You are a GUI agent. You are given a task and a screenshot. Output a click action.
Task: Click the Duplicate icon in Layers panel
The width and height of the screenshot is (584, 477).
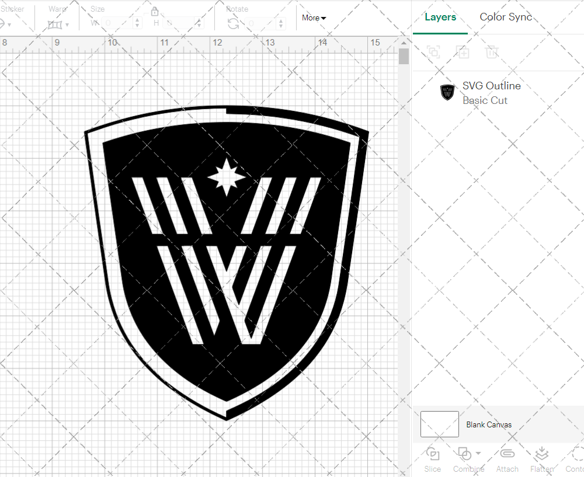[463, 52]
